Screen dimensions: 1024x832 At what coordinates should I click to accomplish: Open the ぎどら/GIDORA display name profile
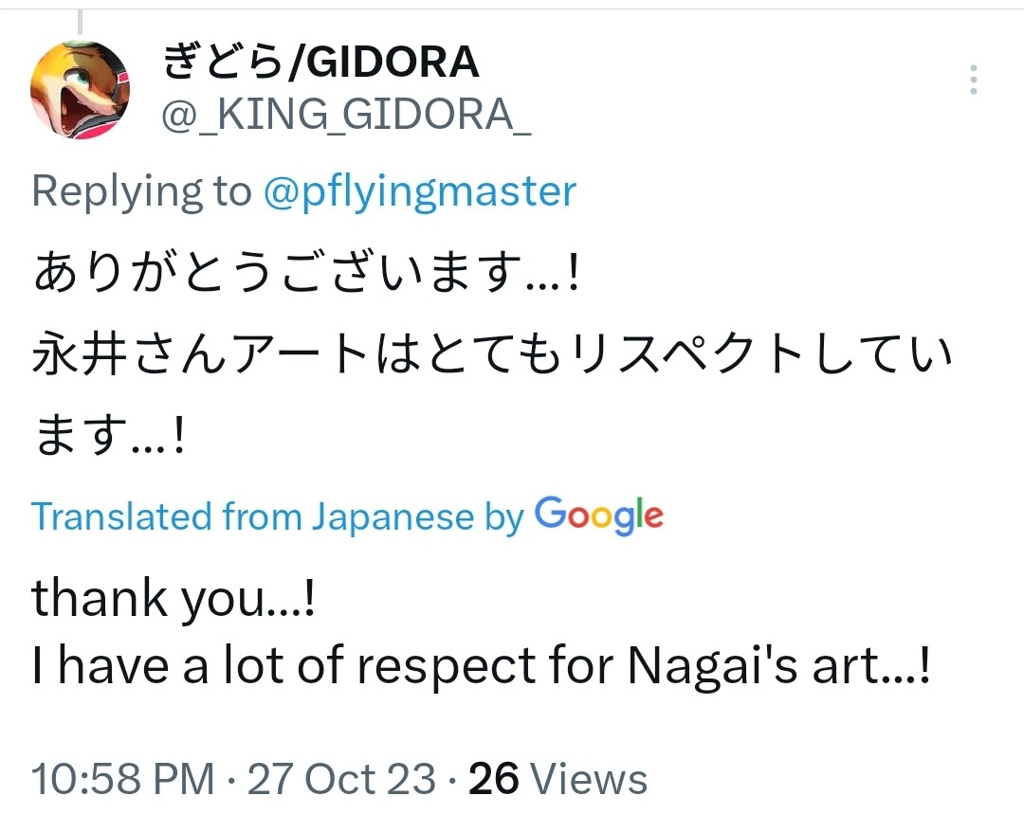pos(320,63)
